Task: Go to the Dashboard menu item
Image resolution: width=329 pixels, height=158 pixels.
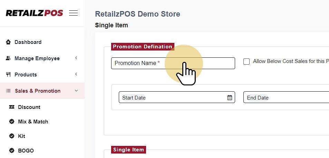Action: tap(28, 42)
